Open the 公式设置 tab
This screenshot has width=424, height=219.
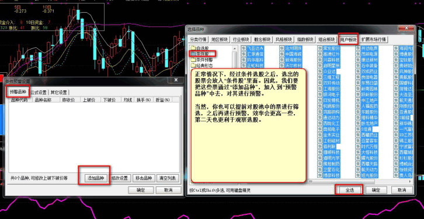[39, 92]
